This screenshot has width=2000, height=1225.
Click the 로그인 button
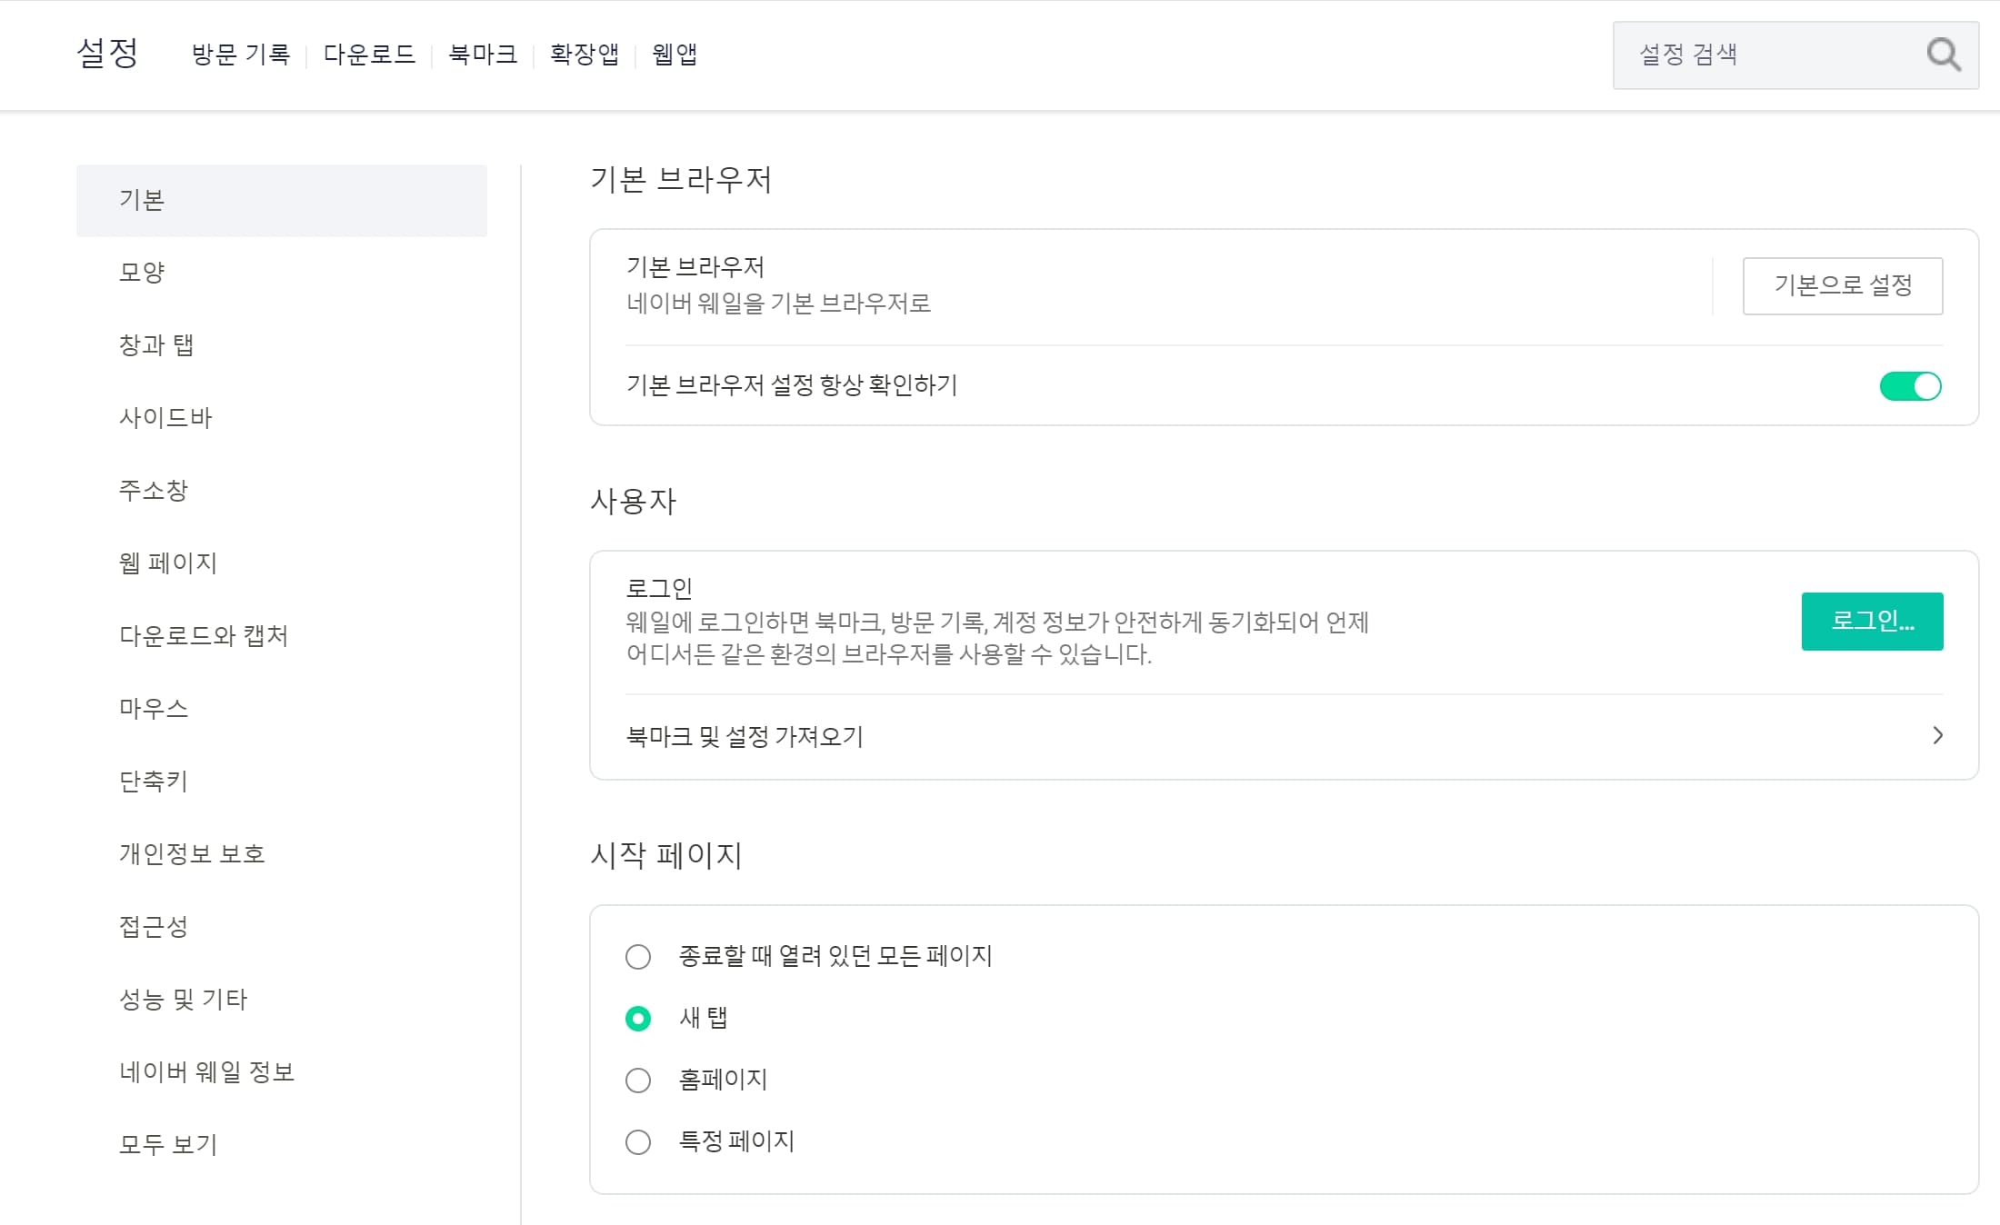(1872, 622)
